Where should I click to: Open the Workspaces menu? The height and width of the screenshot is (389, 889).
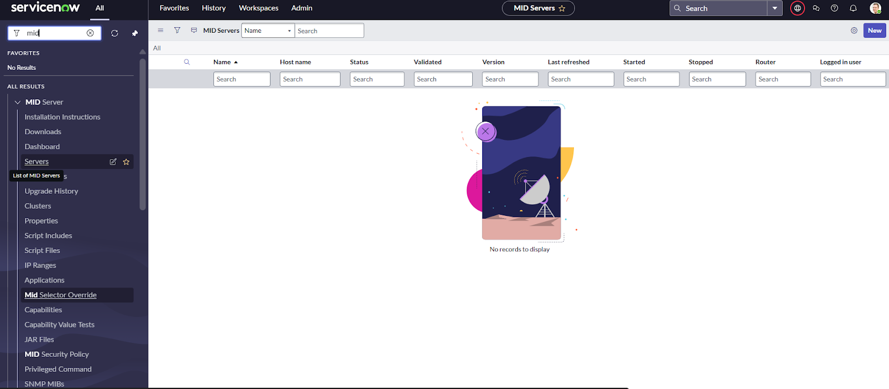point(258,8)
